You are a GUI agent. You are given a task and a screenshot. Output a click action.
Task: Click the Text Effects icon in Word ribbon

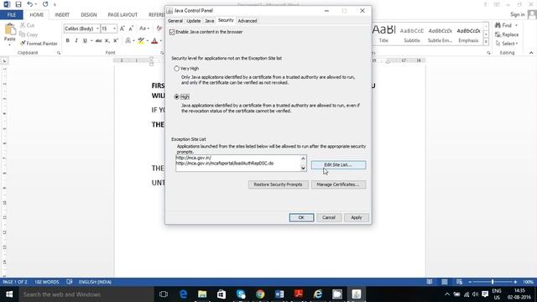[128, 41]
